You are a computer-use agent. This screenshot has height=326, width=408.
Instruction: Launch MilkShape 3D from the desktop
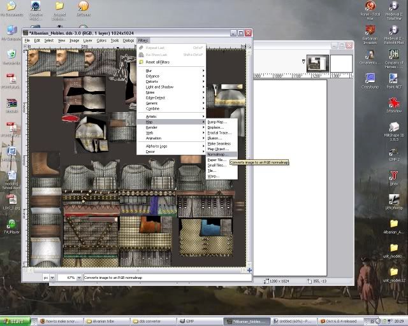pos(394,126)
